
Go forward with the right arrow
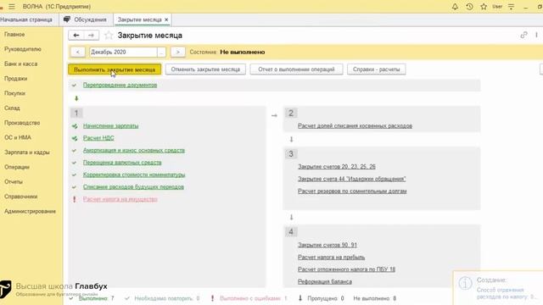(x=91, y=36)
